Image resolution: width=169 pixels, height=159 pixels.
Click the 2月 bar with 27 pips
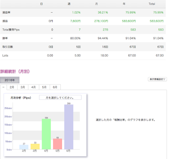pyautogui.click(x=24, y=147)
